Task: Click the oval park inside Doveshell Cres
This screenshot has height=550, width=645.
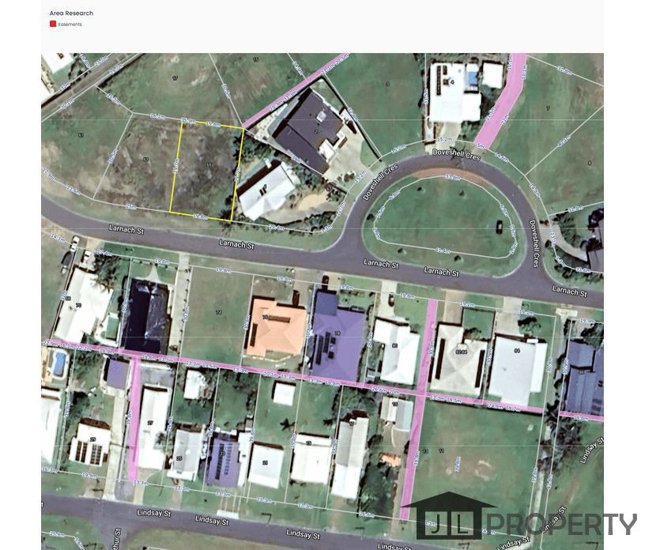Action: pyautogui.click(x=444, y=216)
